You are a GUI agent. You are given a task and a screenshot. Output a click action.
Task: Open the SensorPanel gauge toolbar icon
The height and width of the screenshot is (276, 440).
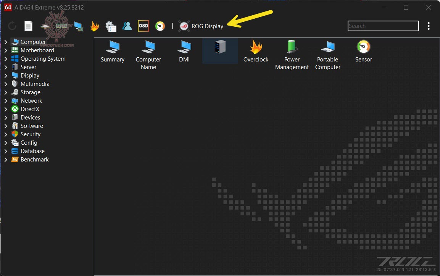160,26
